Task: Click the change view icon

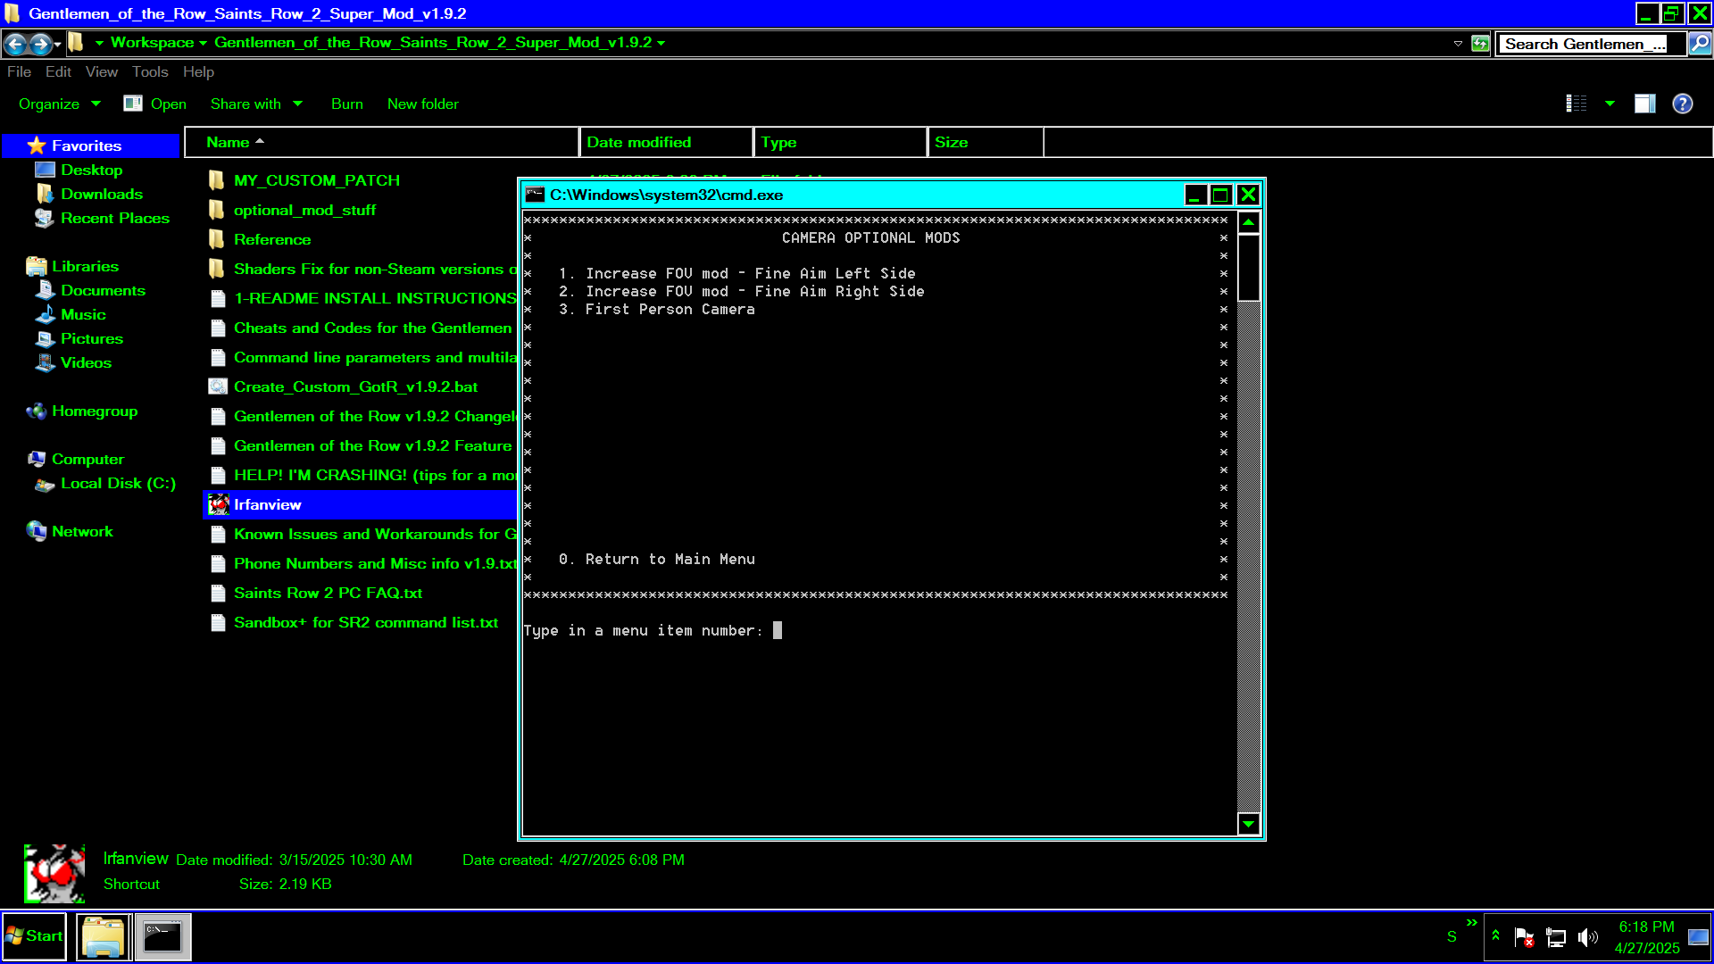Action: pos(1577,104)
